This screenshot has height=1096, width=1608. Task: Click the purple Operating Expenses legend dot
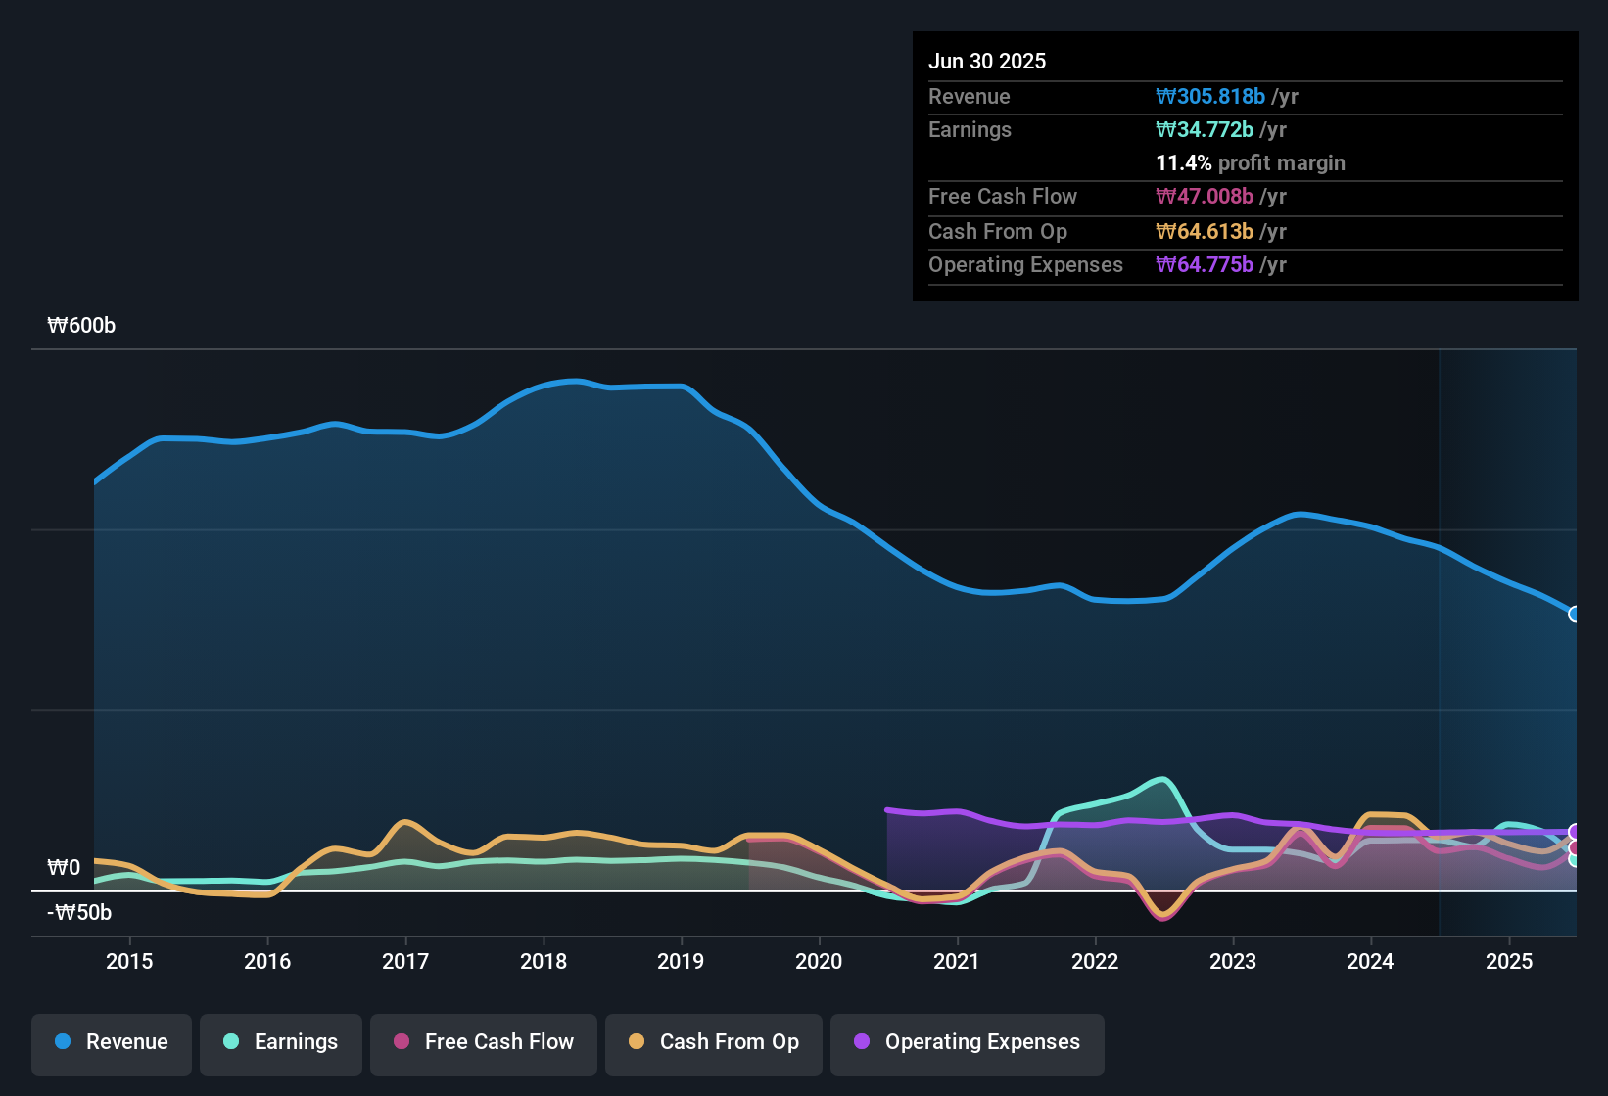coord(861,1042)
